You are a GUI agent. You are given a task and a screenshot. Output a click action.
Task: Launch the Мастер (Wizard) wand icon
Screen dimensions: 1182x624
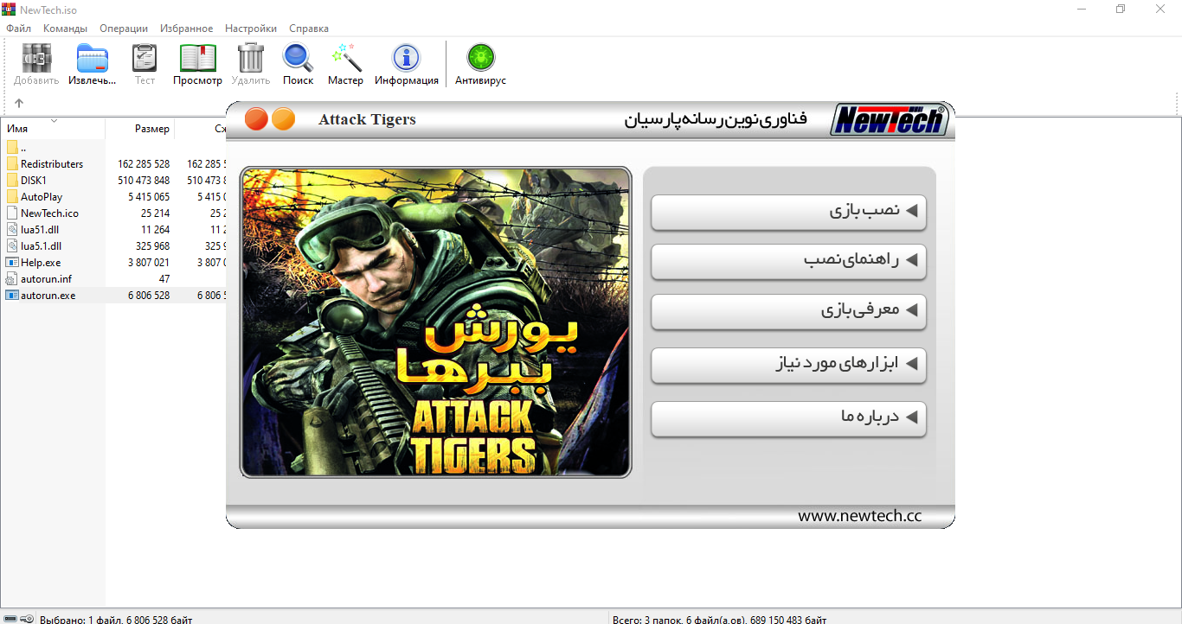(345, 59)
